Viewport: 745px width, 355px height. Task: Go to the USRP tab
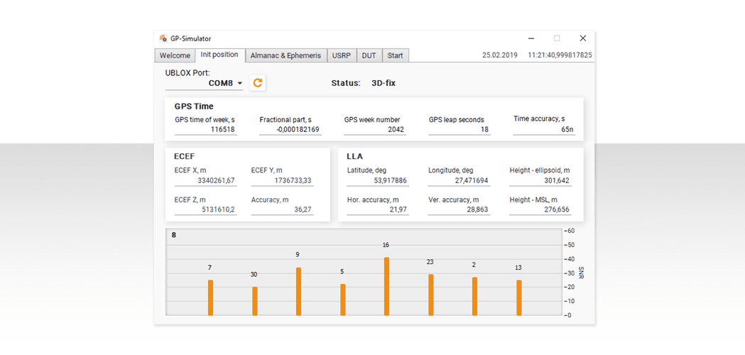pos(342,55)
